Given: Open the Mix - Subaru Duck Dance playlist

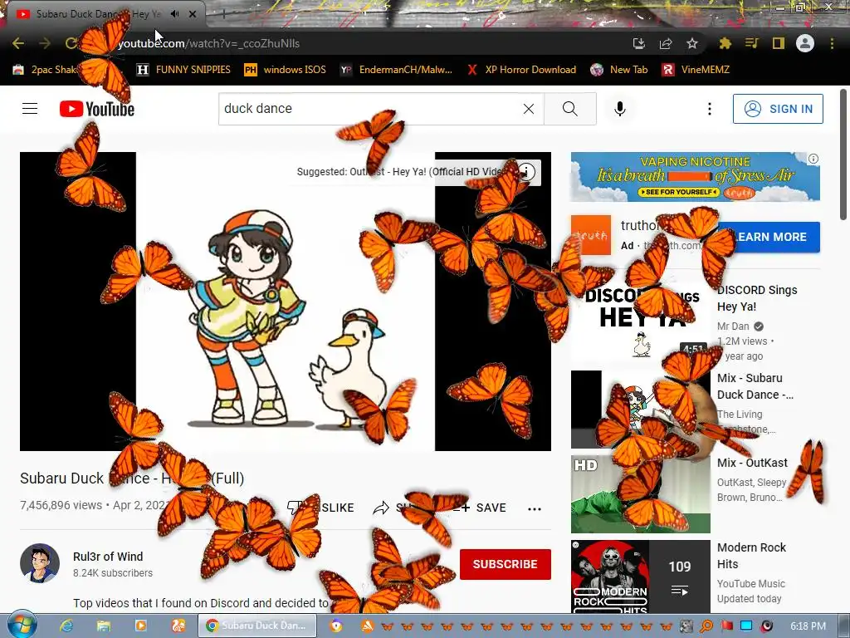Looking at the screenshot, I should 755,386.
